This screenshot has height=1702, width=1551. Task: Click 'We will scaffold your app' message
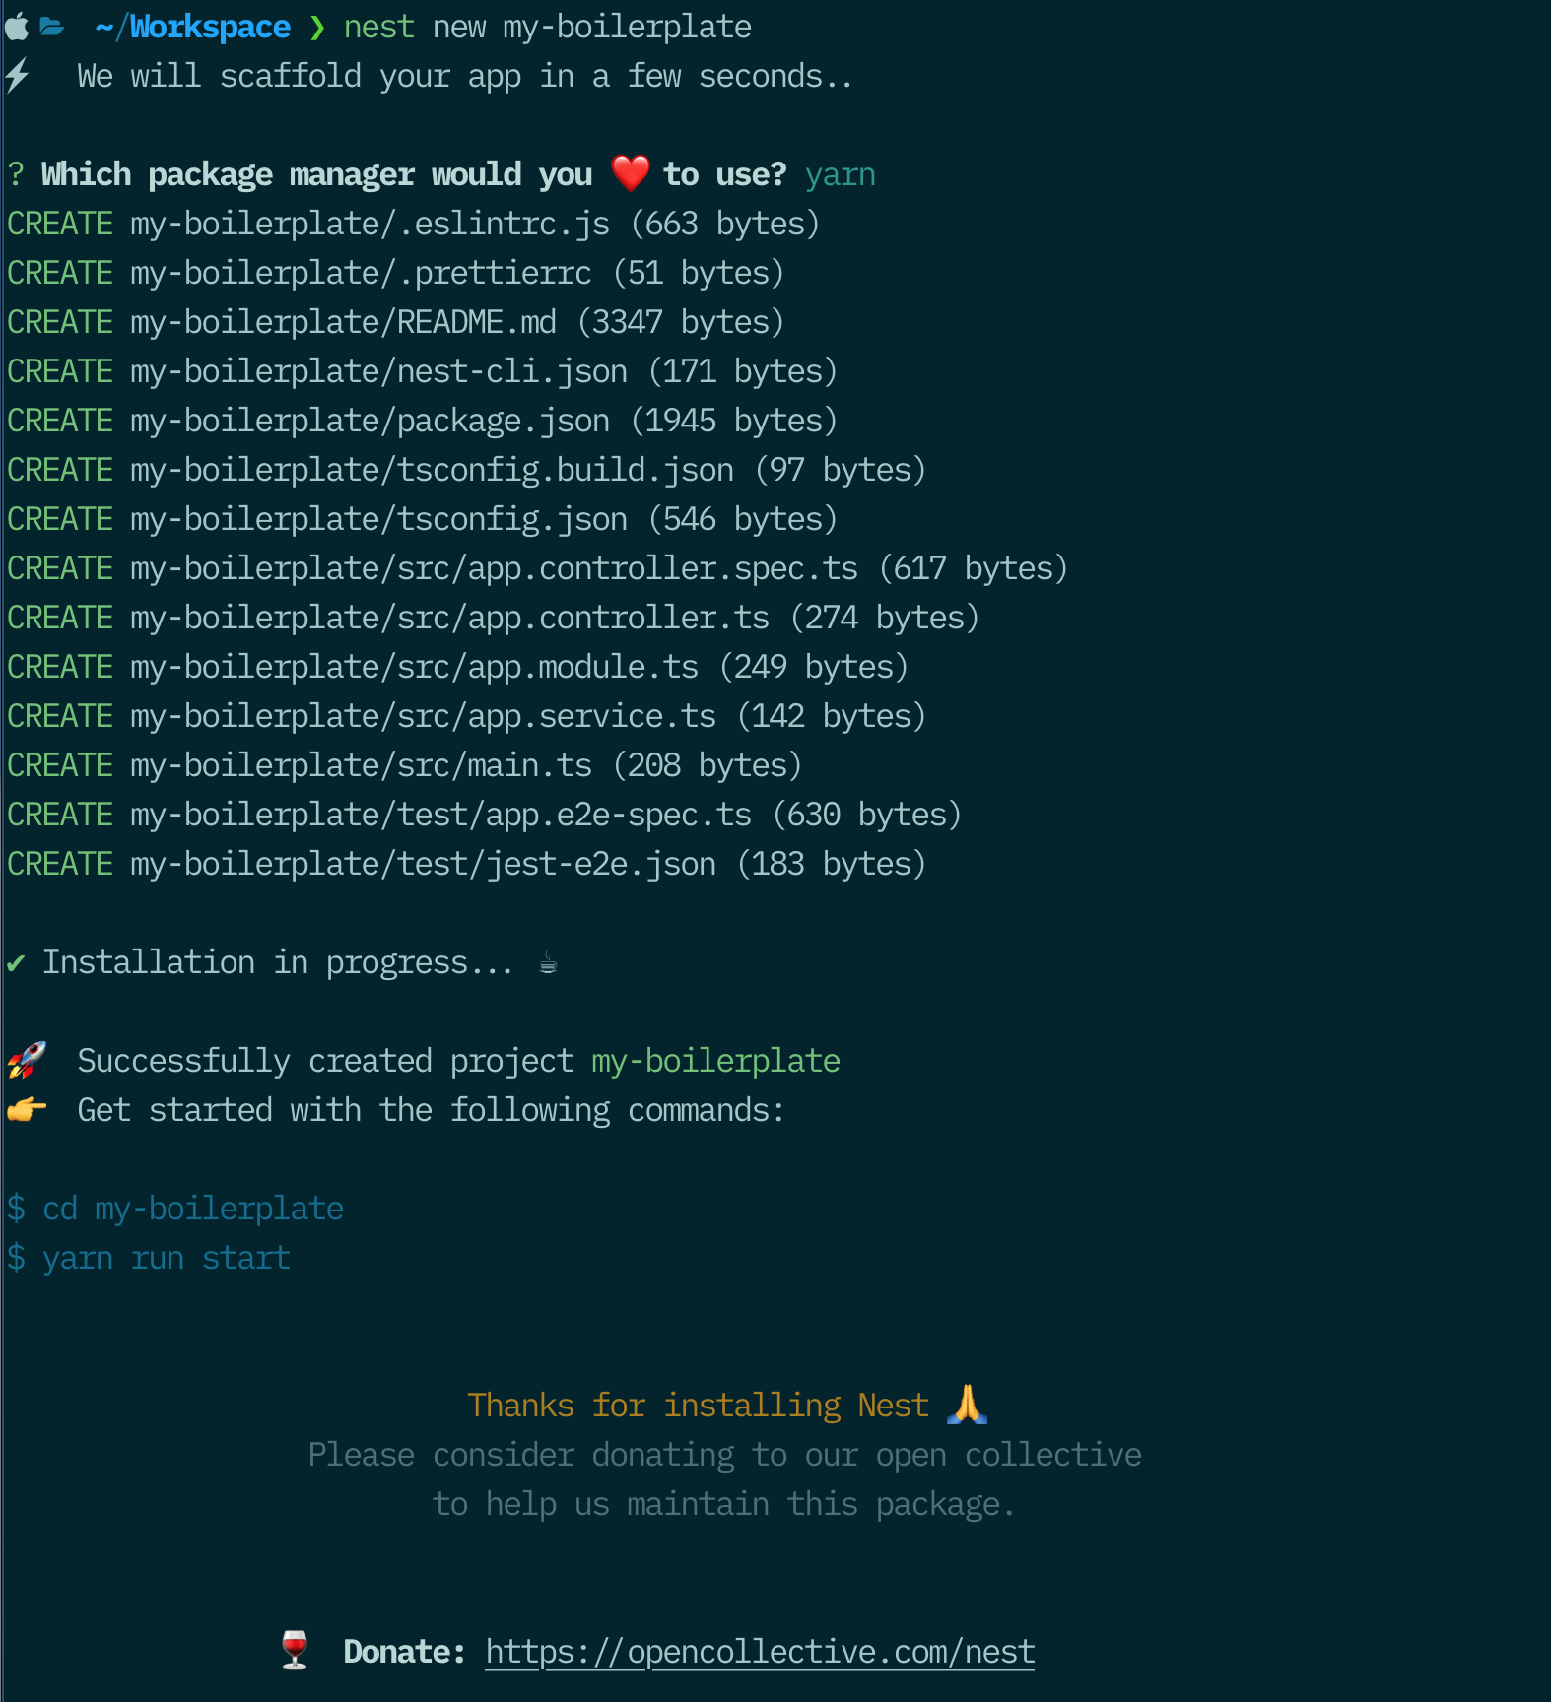465,77
